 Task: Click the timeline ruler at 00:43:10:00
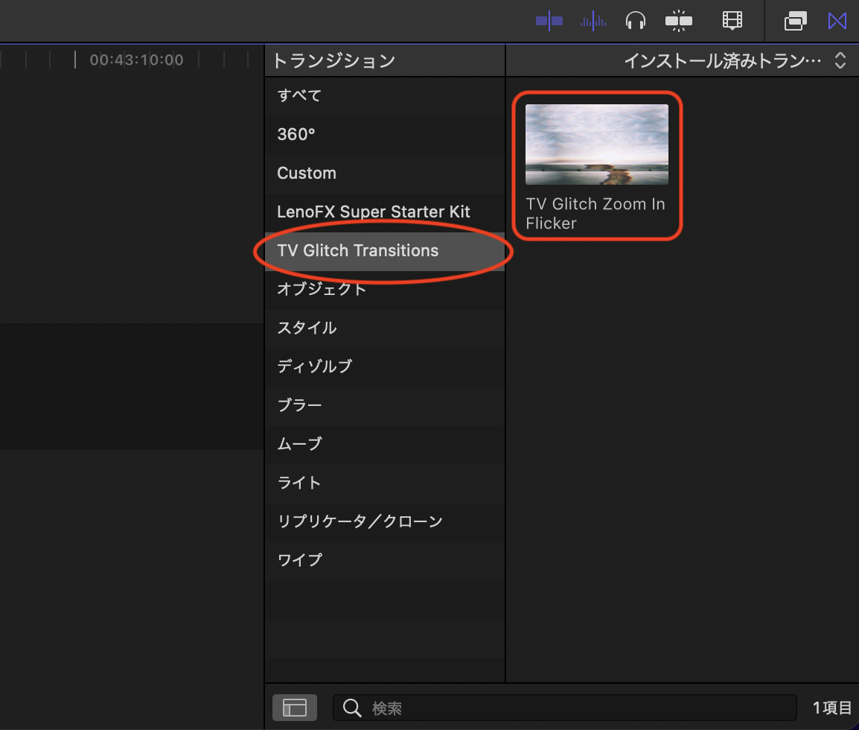pyautogui.click(x=136, y=60)
